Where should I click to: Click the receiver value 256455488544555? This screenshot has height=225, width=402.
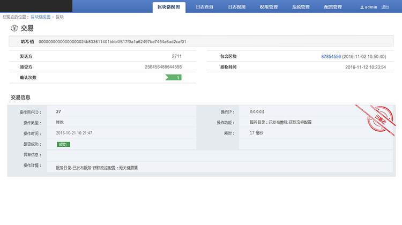click(x=163, y=67)
